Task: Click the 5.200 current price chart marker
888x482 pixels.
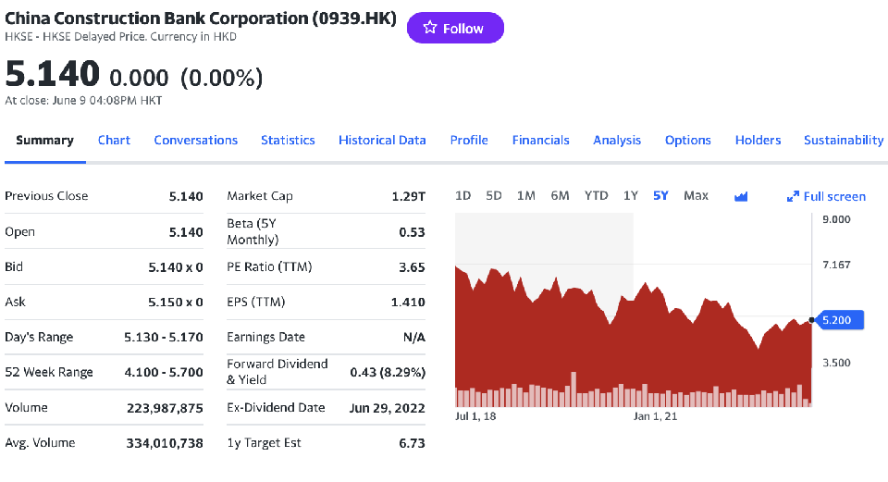Action: 840,319
